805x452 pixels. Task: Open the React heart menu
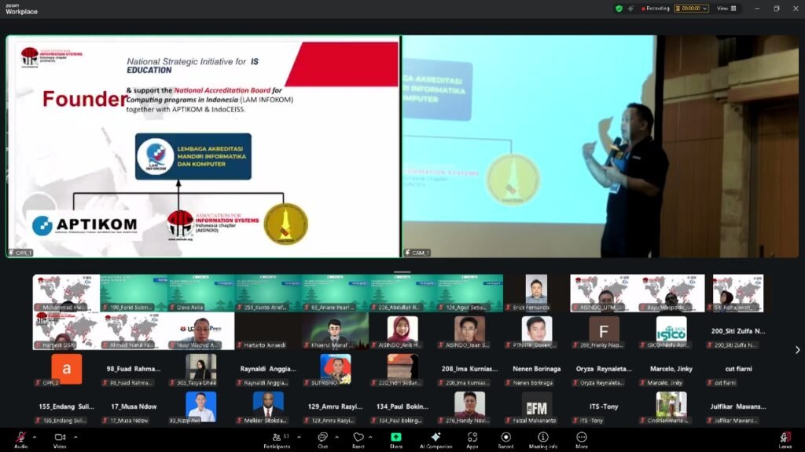(358, 439)
